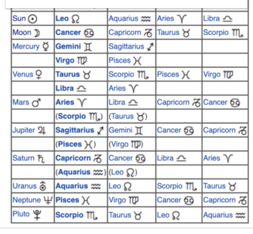
Task: Open the Venus planet link
Action: [23, 74]
